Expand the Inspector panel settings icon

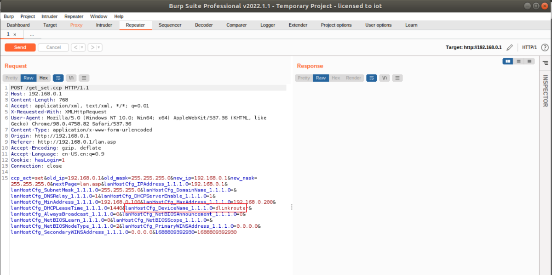click(x=545, y=62)
